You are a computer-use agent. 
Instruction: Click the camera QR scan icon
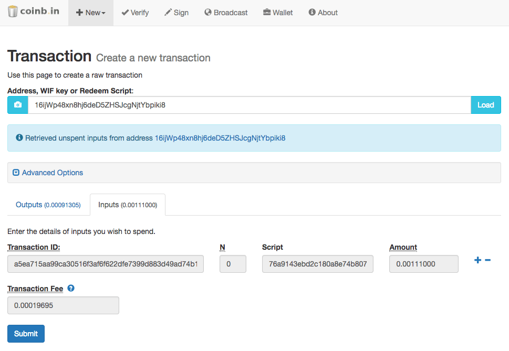pyautogui.click(x=18, y=105)
